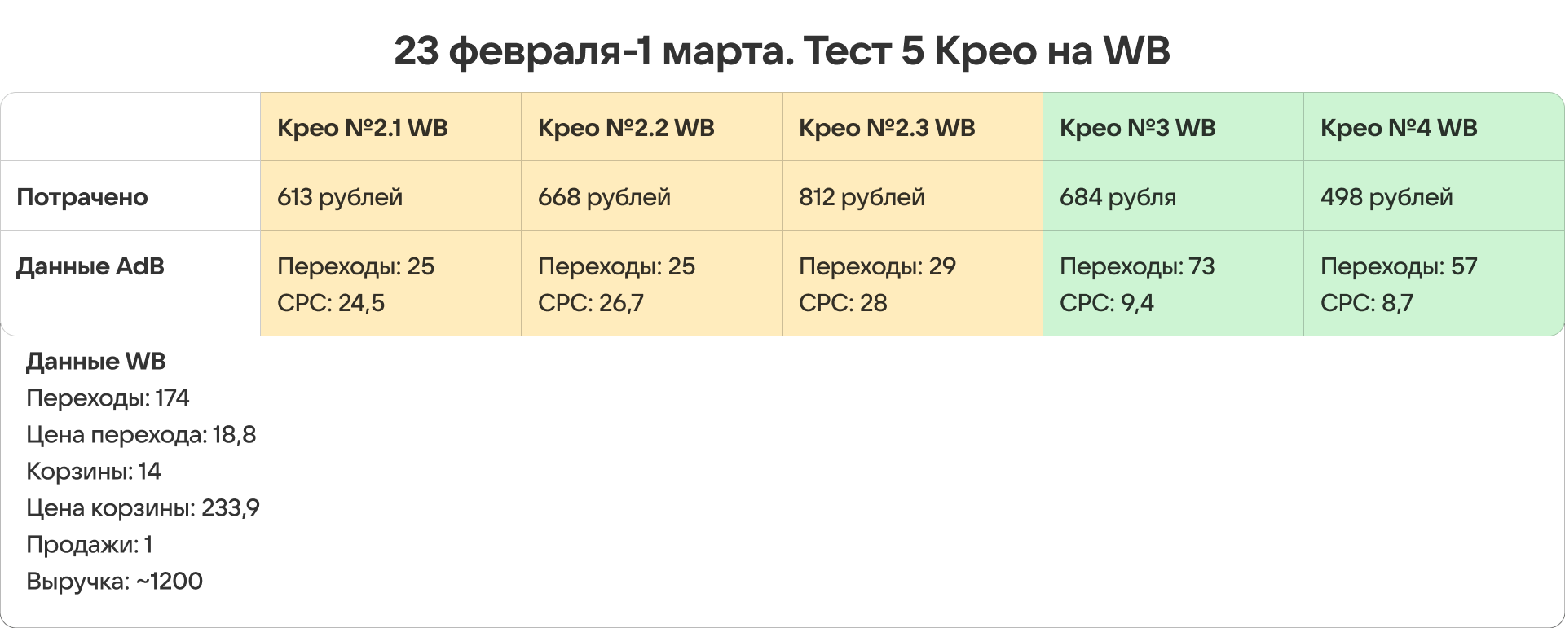Click the "Крео №2.3 WB" column header
The height and width of the screenshot is (628, 1565).
pyautogui.click(x=887, y=128)
